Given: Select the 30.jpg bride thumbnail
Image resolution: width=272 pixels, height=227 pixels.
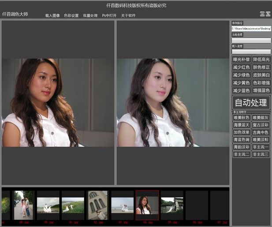Looking at the screenshot, I should [x=48, y=205].
